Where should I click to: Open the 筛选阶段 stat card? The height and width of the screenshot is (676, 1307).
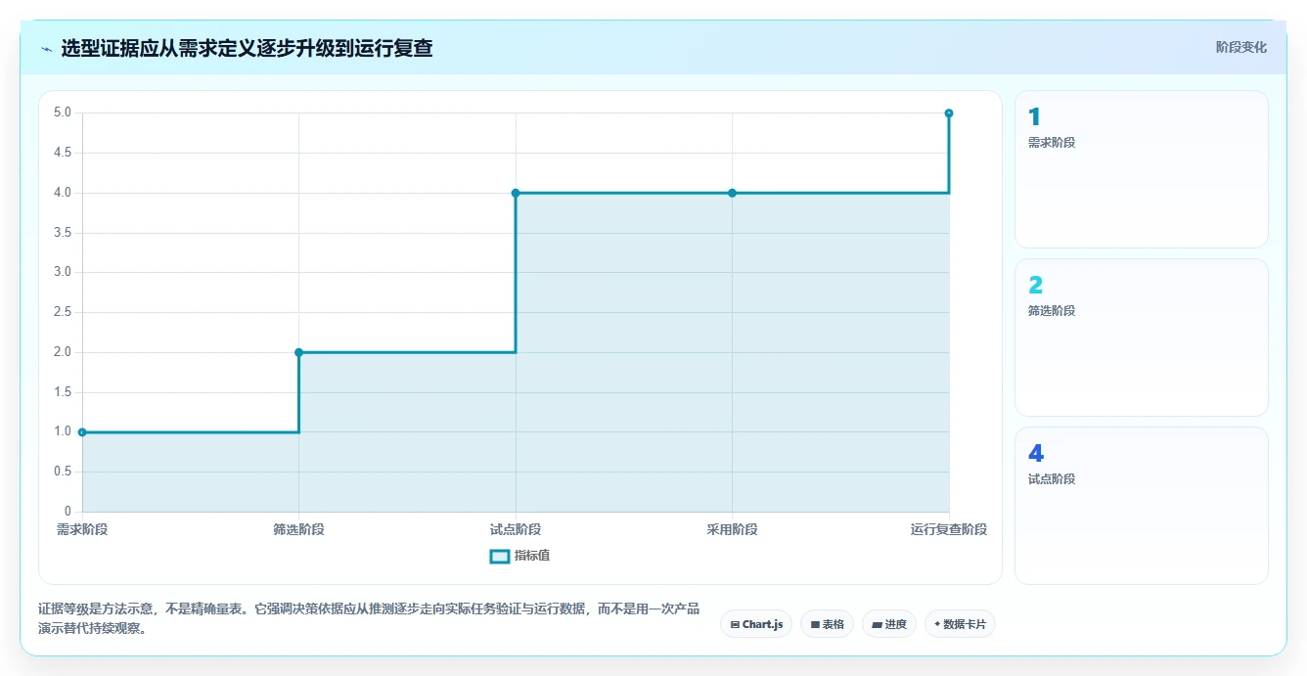(x=1141, y=338)
